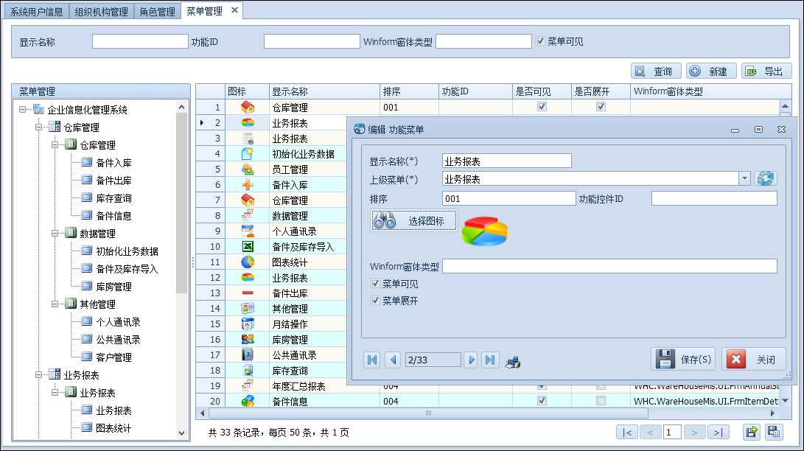804x451 pixels.
Task: Collapse the nested 业务报表 subnode
Action: [55, 393]
